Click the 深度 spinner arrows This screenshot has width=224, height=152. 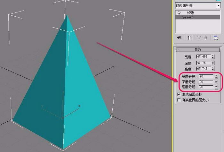(x=213, y=63)
